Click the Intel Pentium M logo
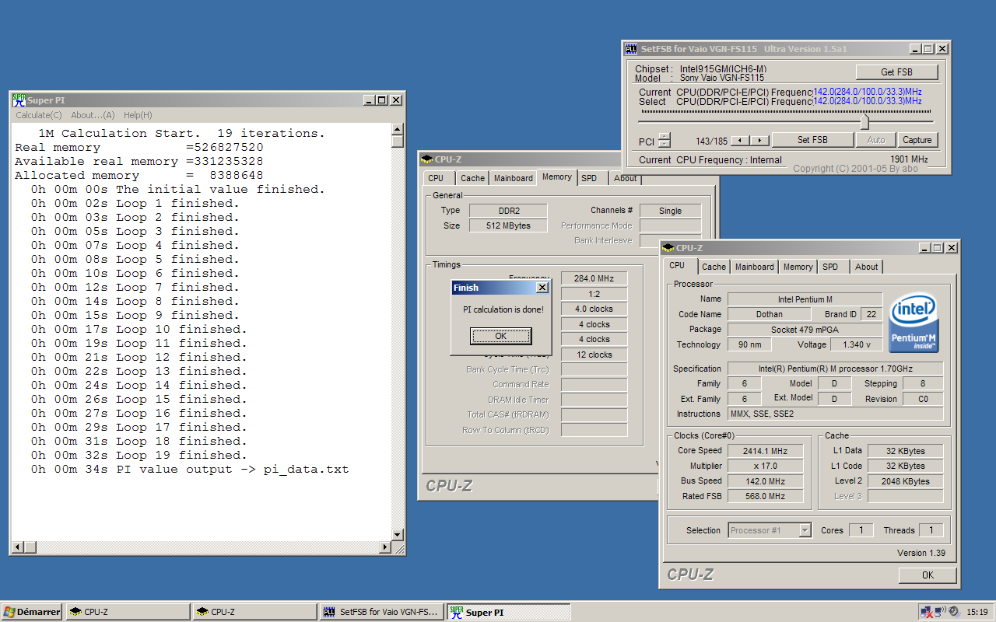This screenshot has width=996, height=622. [x=914, y=323]
